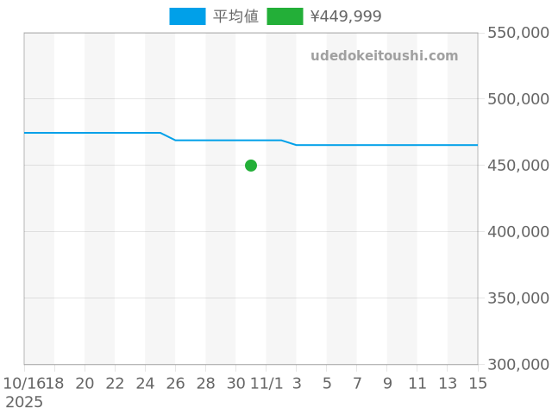This screenshot has height=414, width=552.
Task: Click the 11/1 date label on x-axis
Action: (267, 384)
